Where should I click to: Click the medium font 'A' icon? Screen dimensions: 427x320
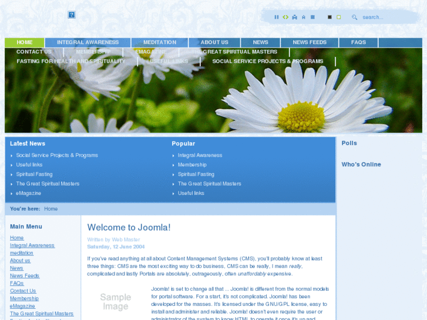click(304, 17)
